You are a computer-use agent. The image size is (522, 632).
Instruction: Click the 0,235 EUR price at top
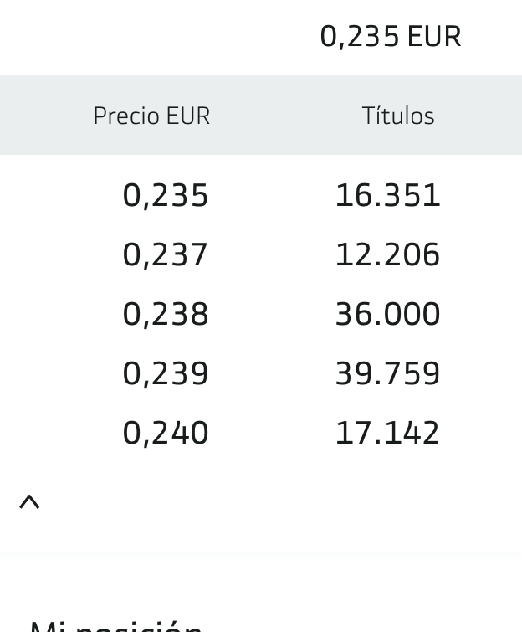[x=391, y=37]
